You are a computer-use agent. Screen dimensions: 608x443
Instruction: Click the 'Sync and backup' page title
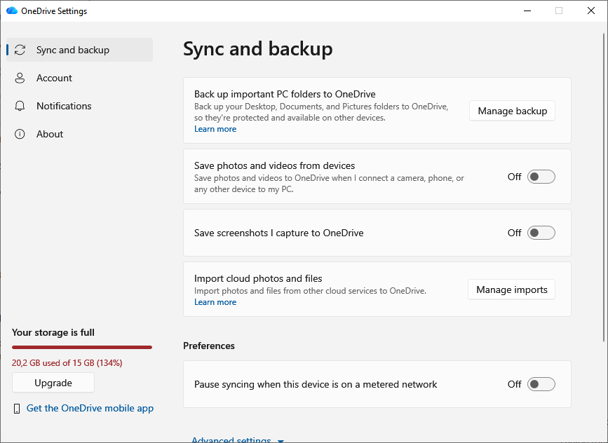[258, 49]
